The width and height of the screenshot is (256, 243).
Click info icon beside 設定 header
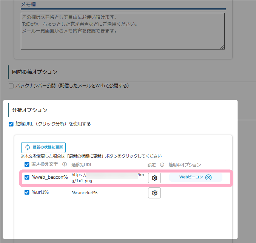coord(162,165)
